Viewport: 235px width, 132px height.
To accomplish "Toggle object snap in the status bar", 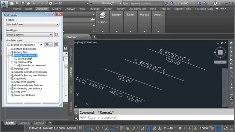I will tap(113, 128).
